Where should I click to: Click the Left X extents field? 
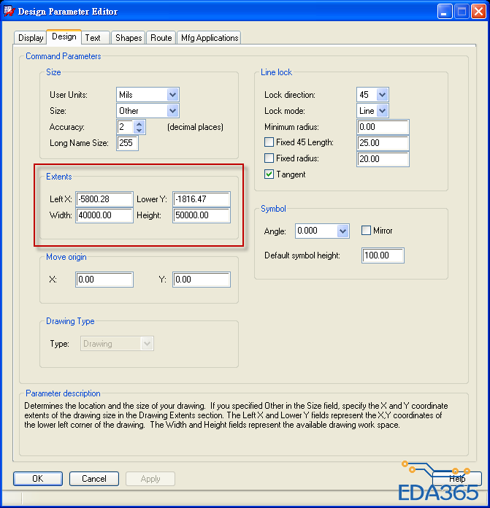[104, 199]
